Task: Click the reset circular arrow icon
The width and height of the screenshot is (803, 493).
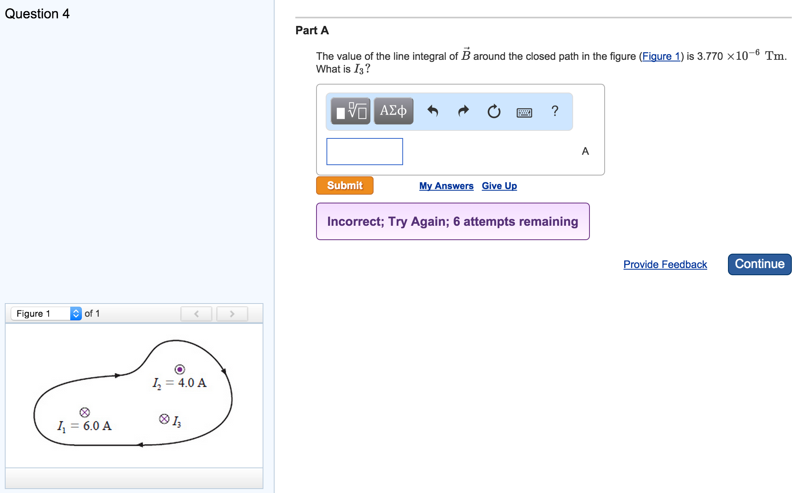Action: pos(494,111)
